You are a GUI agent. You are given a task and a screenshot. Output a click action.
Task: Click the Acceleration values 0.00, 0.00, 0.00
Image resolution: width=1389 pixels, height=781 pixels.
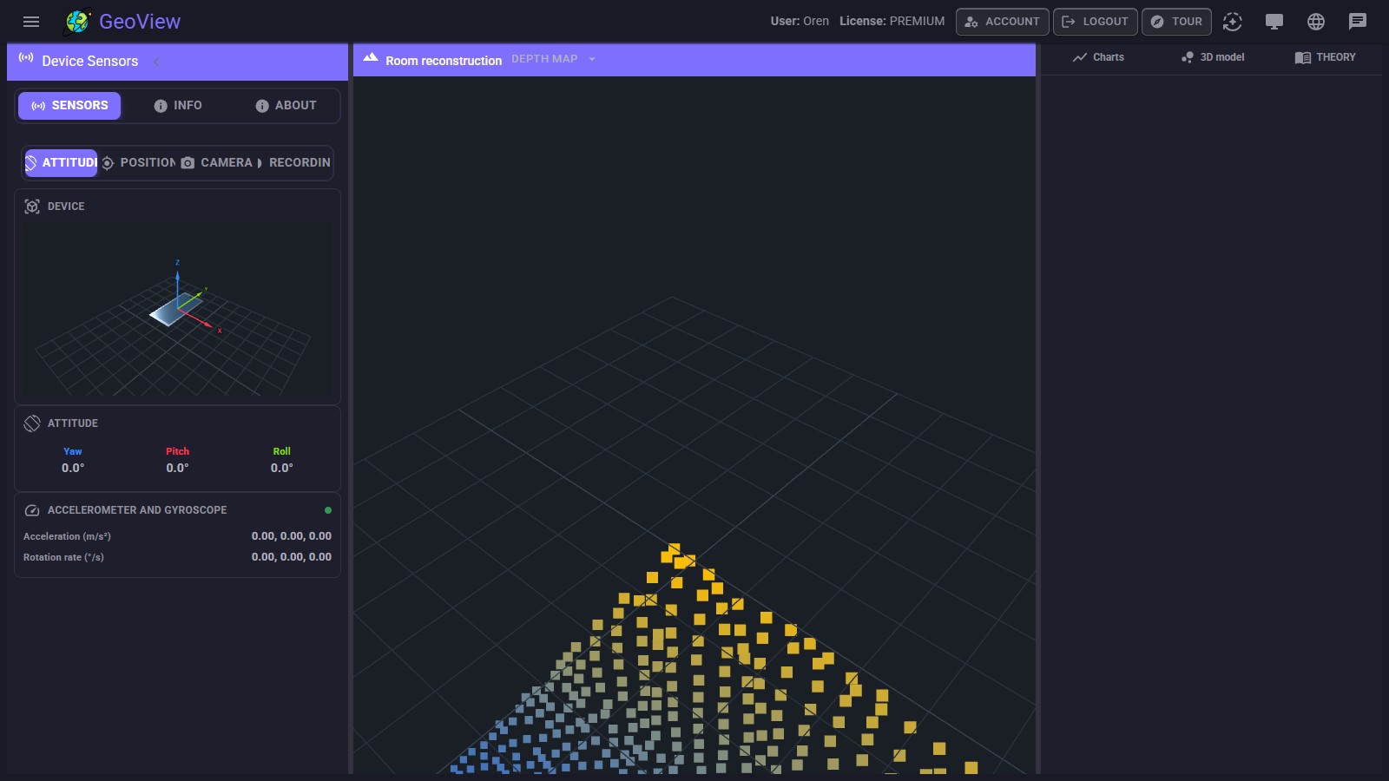292,536
